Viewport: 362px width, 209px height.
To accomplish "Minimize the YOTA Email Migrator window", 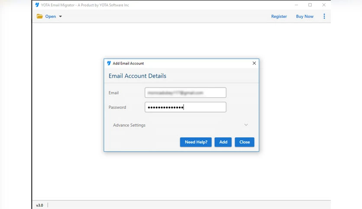I will (297, 5).
